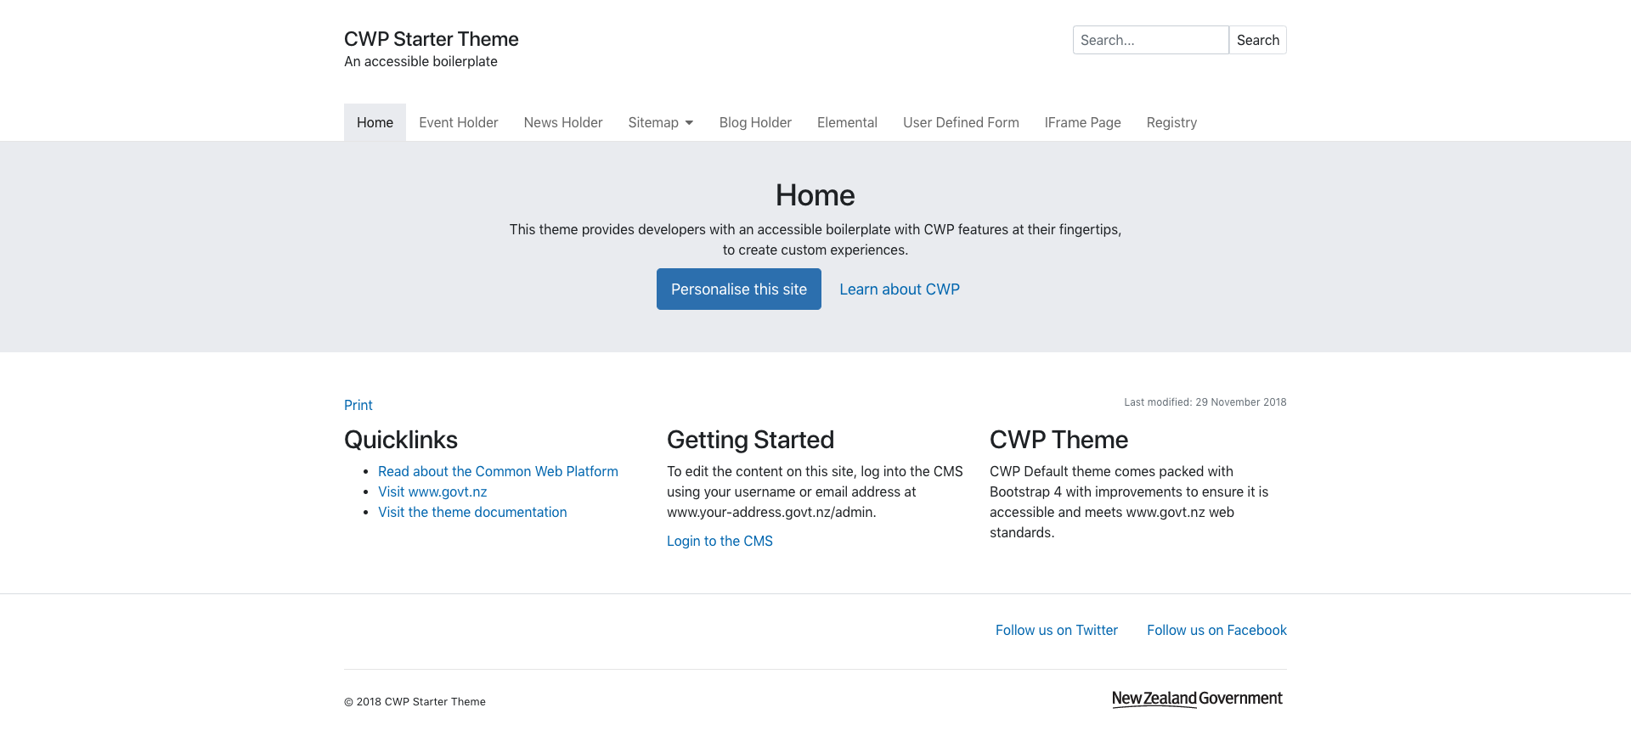The image size is (1631, 747).
Task: Visit www.govt.nz quicklink
Action: pyautogui.click(x=432, y=491)
